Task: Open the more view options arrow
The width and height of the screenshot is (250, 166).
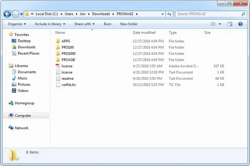Action: pyautogui.click(x=220, y=24)
